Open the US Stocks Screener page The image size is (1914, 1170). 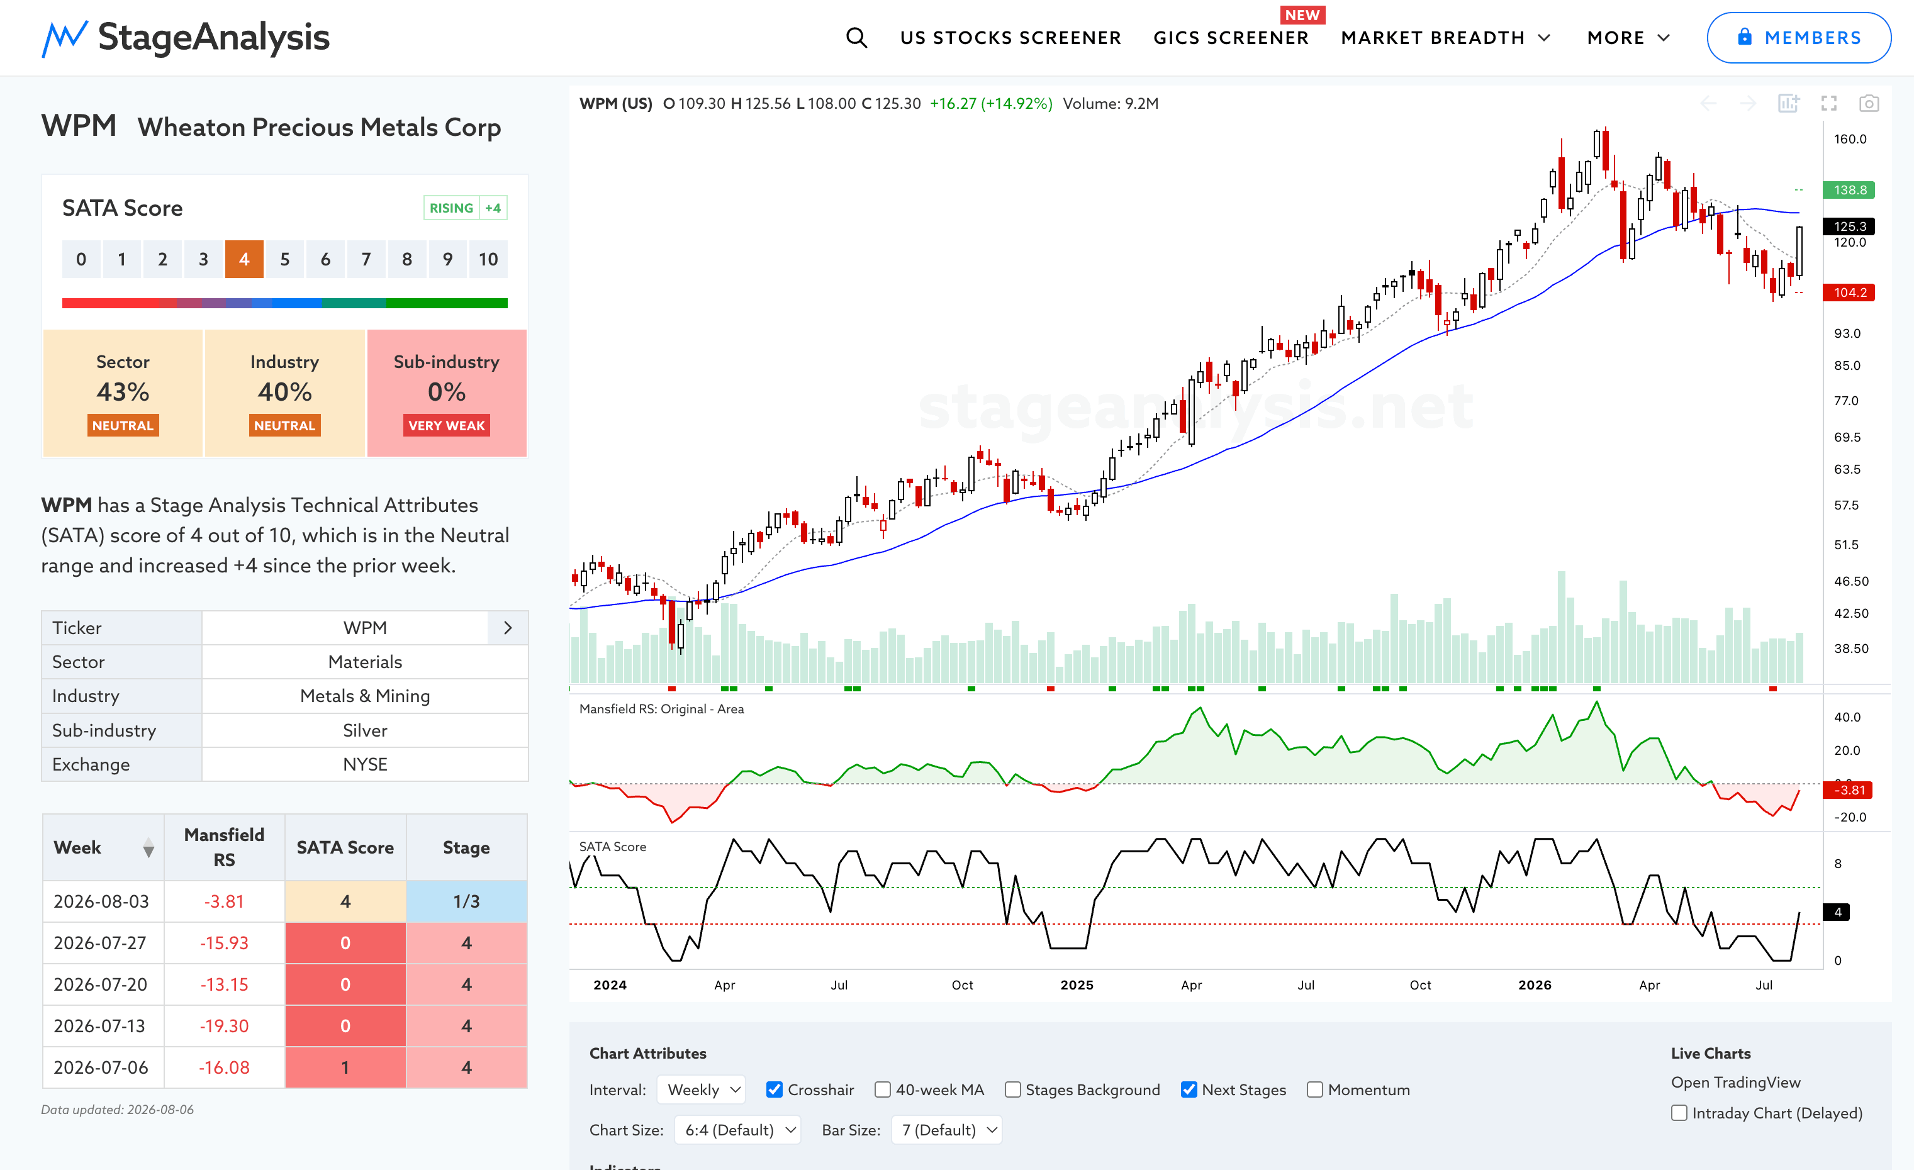click(x=1010, y=37)
